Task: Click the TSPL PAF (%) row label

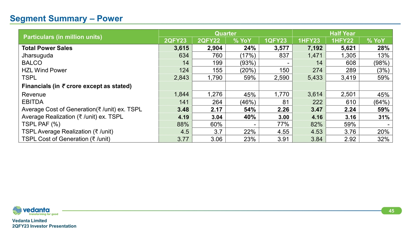Action: coord(41,124)
